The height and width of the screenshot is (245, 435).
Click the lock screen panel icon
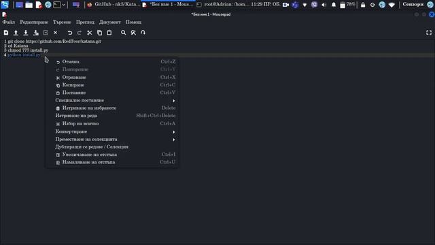[x=363, y=5]
